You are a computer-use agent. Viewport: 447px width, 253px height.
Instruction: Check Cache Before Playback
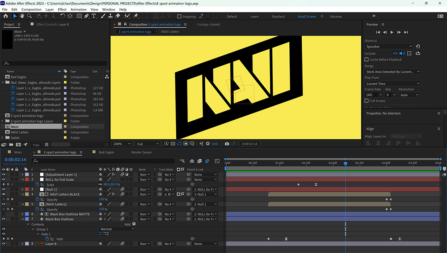pos(367,60)
